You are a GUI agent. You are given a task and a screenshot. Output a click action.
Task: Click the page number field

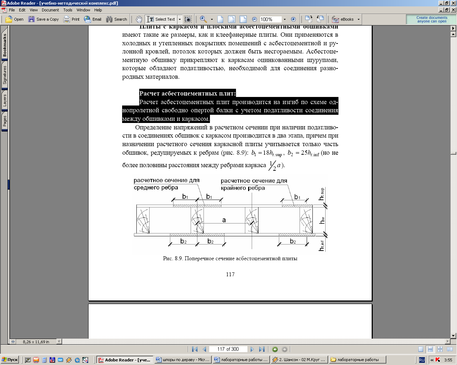click(228, 349)
